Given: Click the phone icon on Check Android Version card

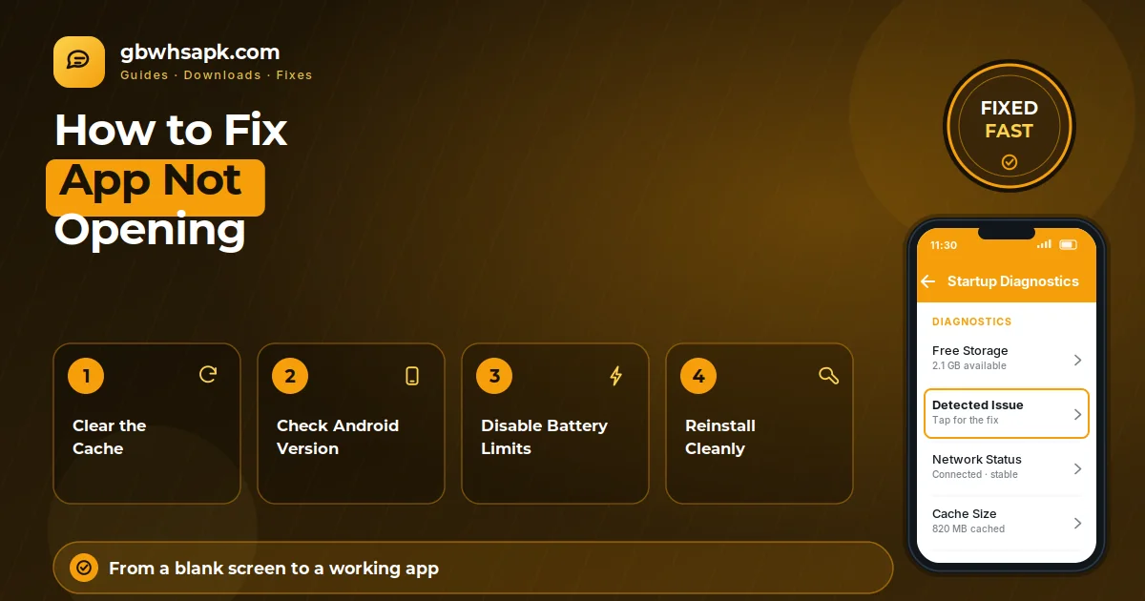Looking at the screenshot, I should pyautogui.click(x=412, y=375).
